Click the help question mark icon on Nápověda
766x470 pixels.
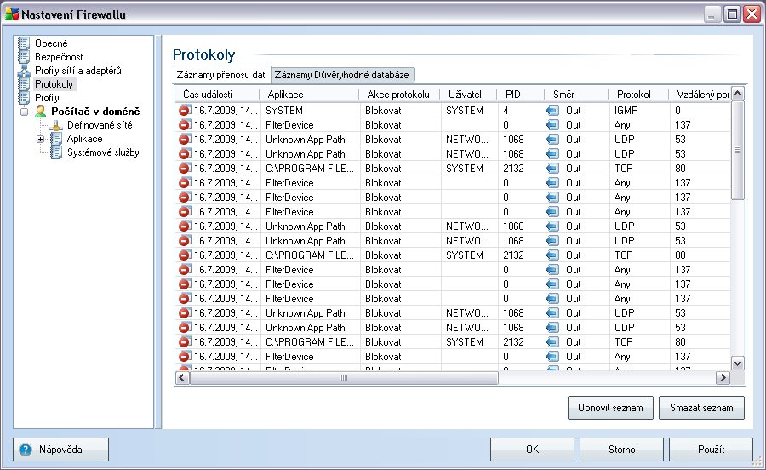pyautogui.click(x=26, y=450)
